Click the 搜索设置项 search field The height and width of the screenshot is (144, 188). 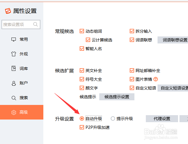[x=18, y=24]
